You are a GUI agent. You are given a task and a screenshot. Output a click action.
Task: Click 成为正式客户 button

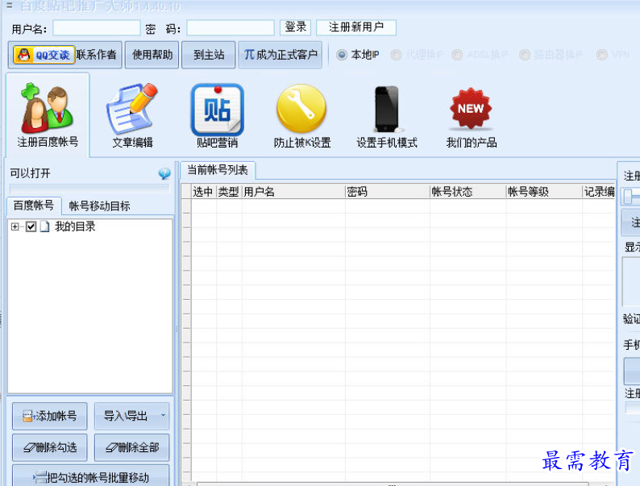click(x=280, y=55)
